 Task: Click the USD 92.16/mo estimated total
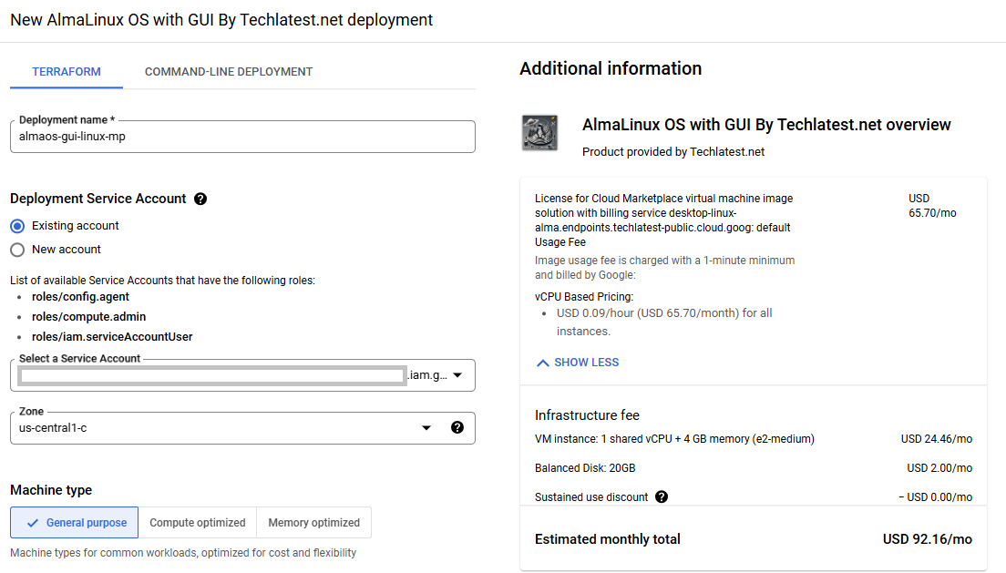pos(927,539)
